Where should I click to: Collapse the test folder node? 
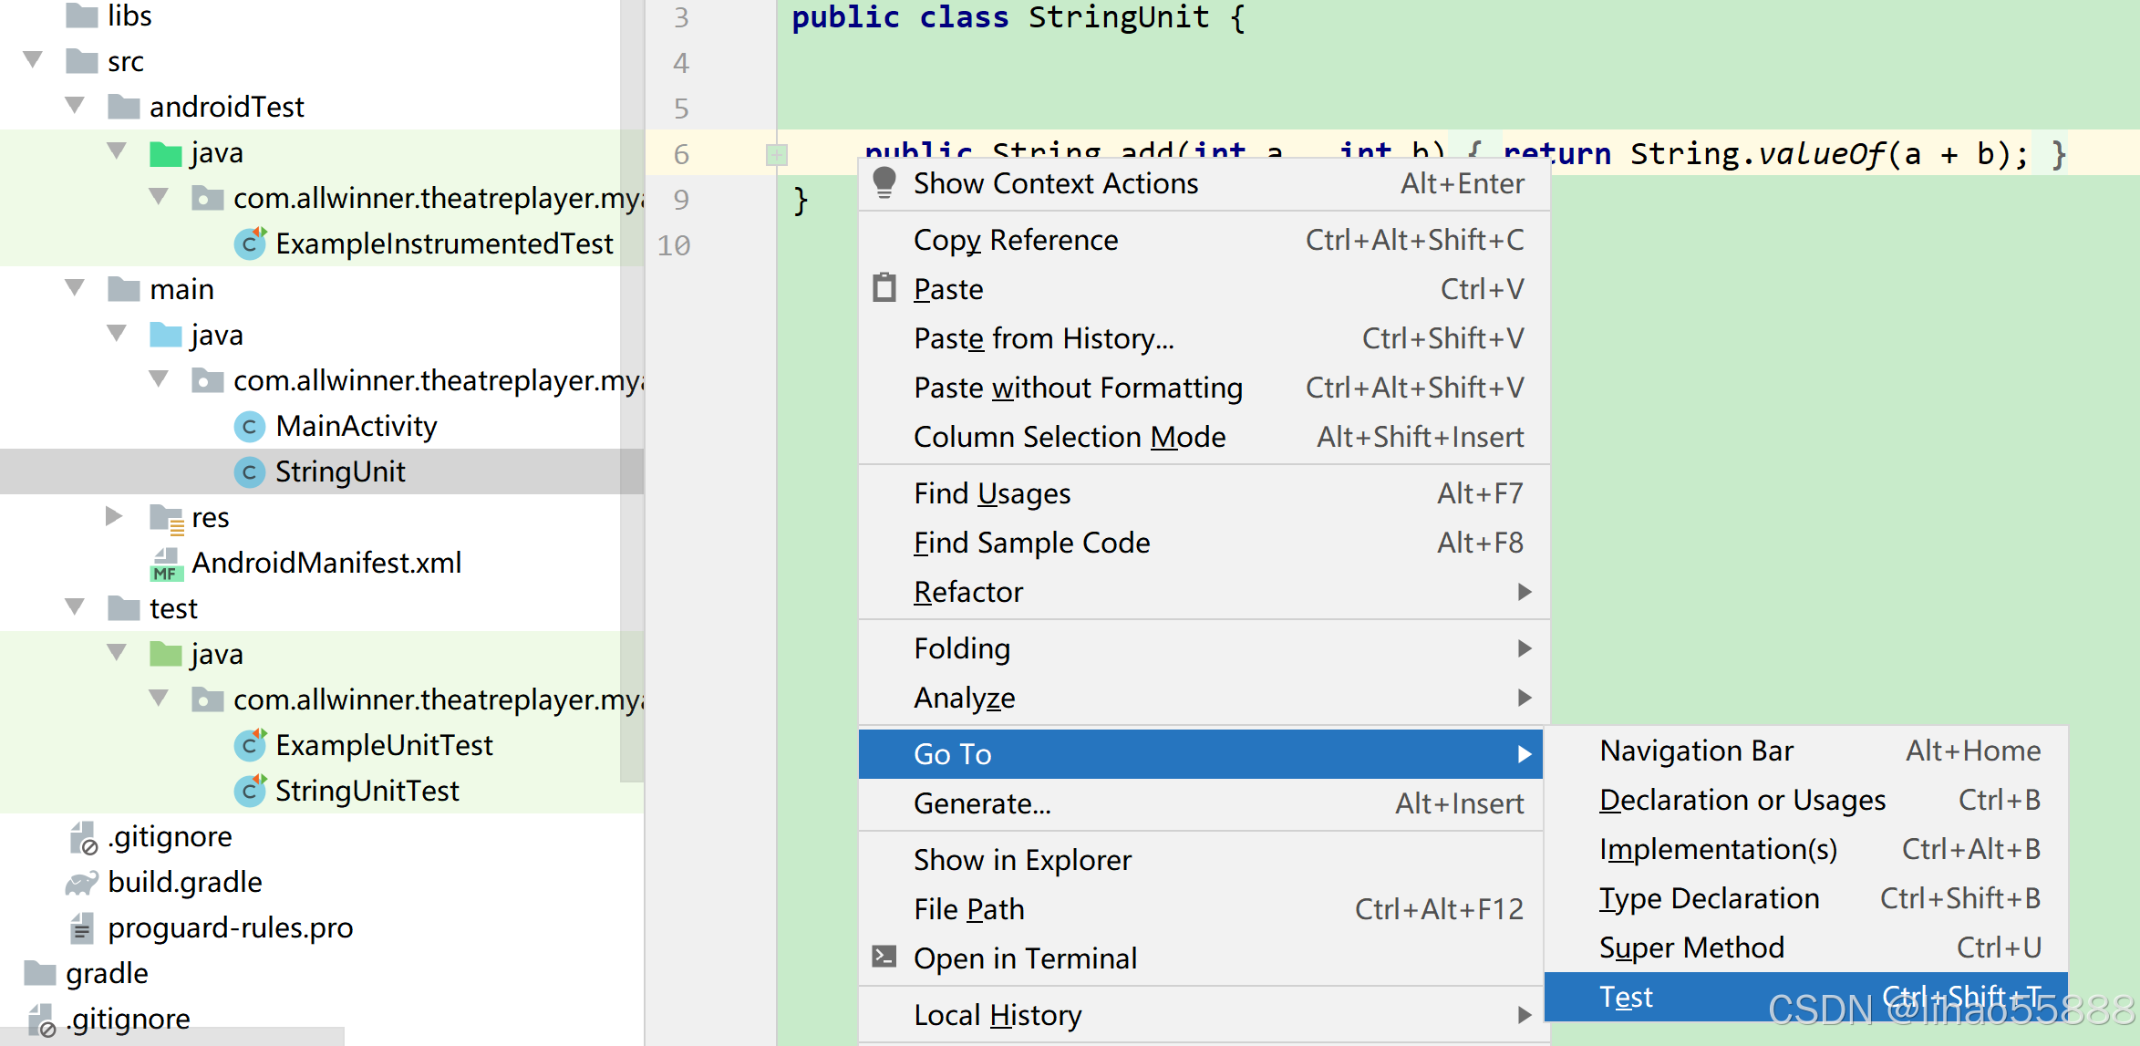75,607
